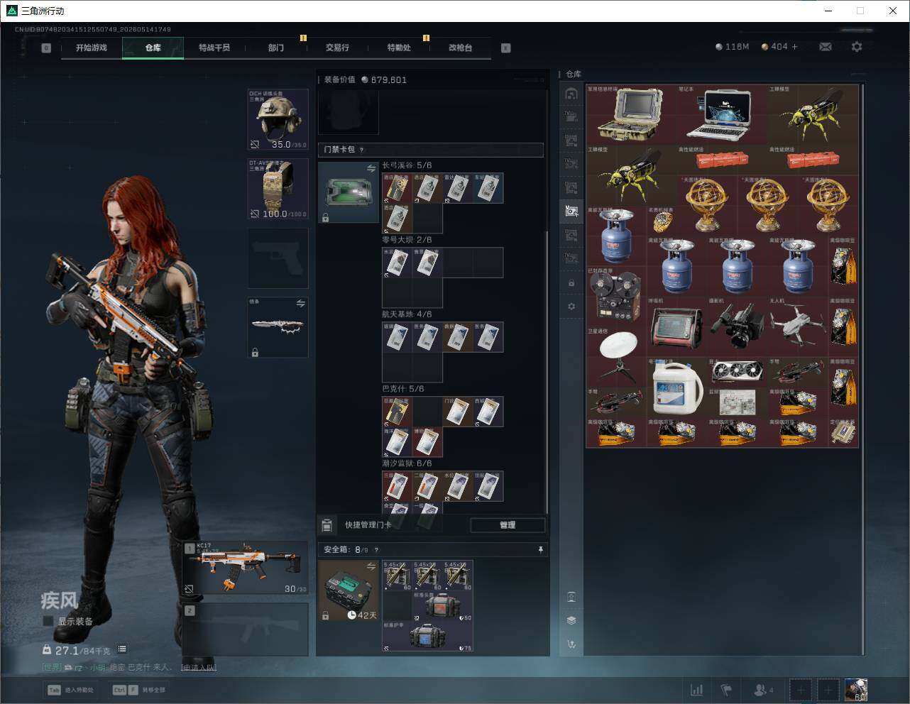This screenshot has height=704, width=910.
Task: Click the 进入特勤处 Tab shortcut button
Action: 71,690
